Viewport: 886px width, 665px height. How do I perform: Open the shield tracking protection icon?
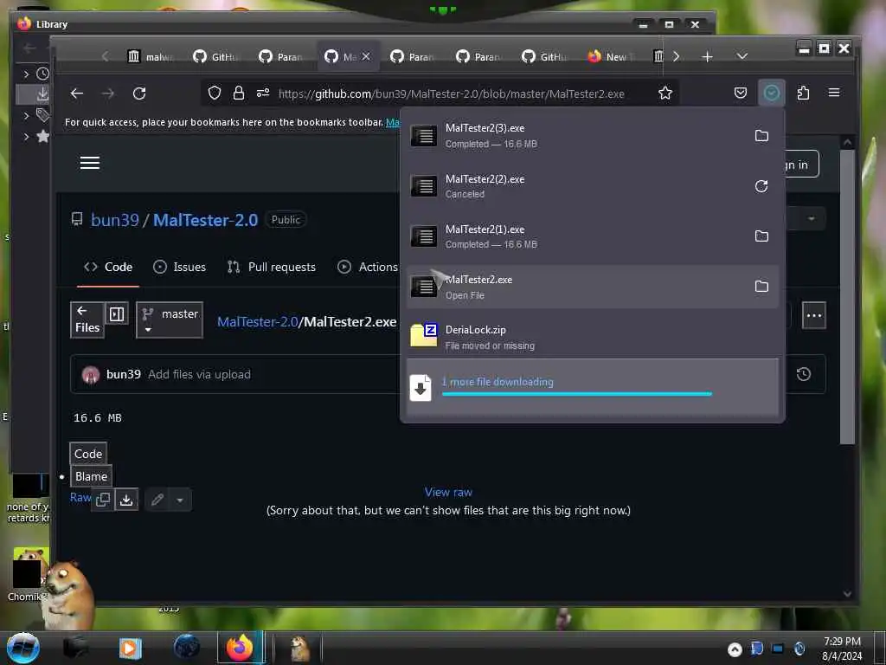point(215,93)
